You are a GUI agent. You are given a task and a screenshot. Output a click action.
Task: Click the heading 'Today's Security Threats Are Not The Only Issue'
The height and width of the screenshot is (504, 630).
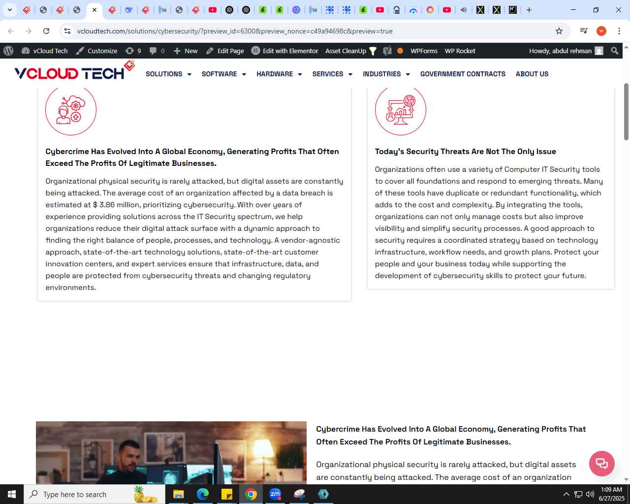tap(465, 152)
